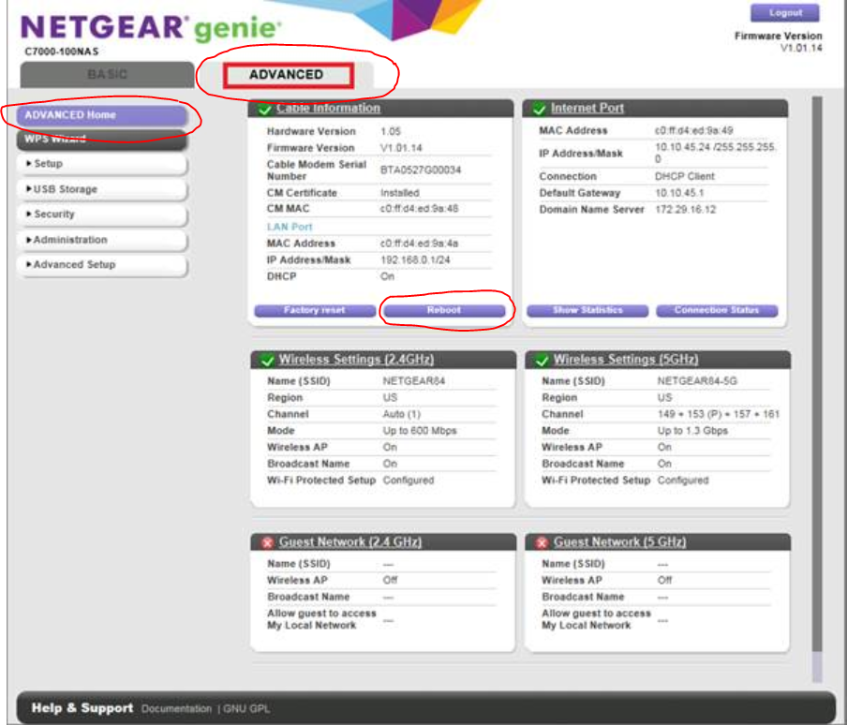Click green check icon for Wireless Settings 2.4GHz
The image size is (847, 725).
point(266,361)
